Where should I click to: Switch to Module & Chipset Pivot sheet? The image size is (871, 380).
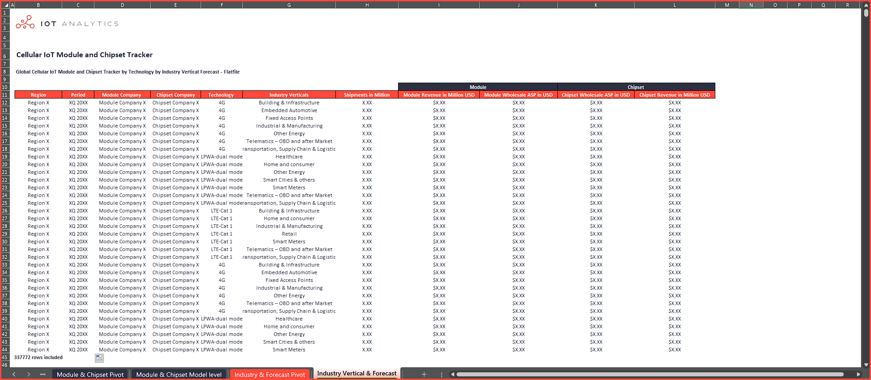(x=90, y=375)
